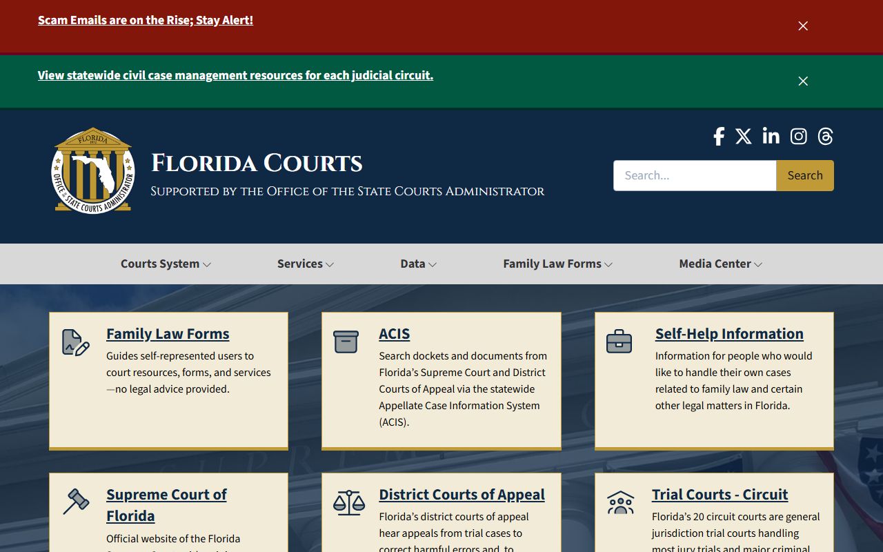
Task: Open the Family Law Forms card heading link
Action: (x=168, y=334)
